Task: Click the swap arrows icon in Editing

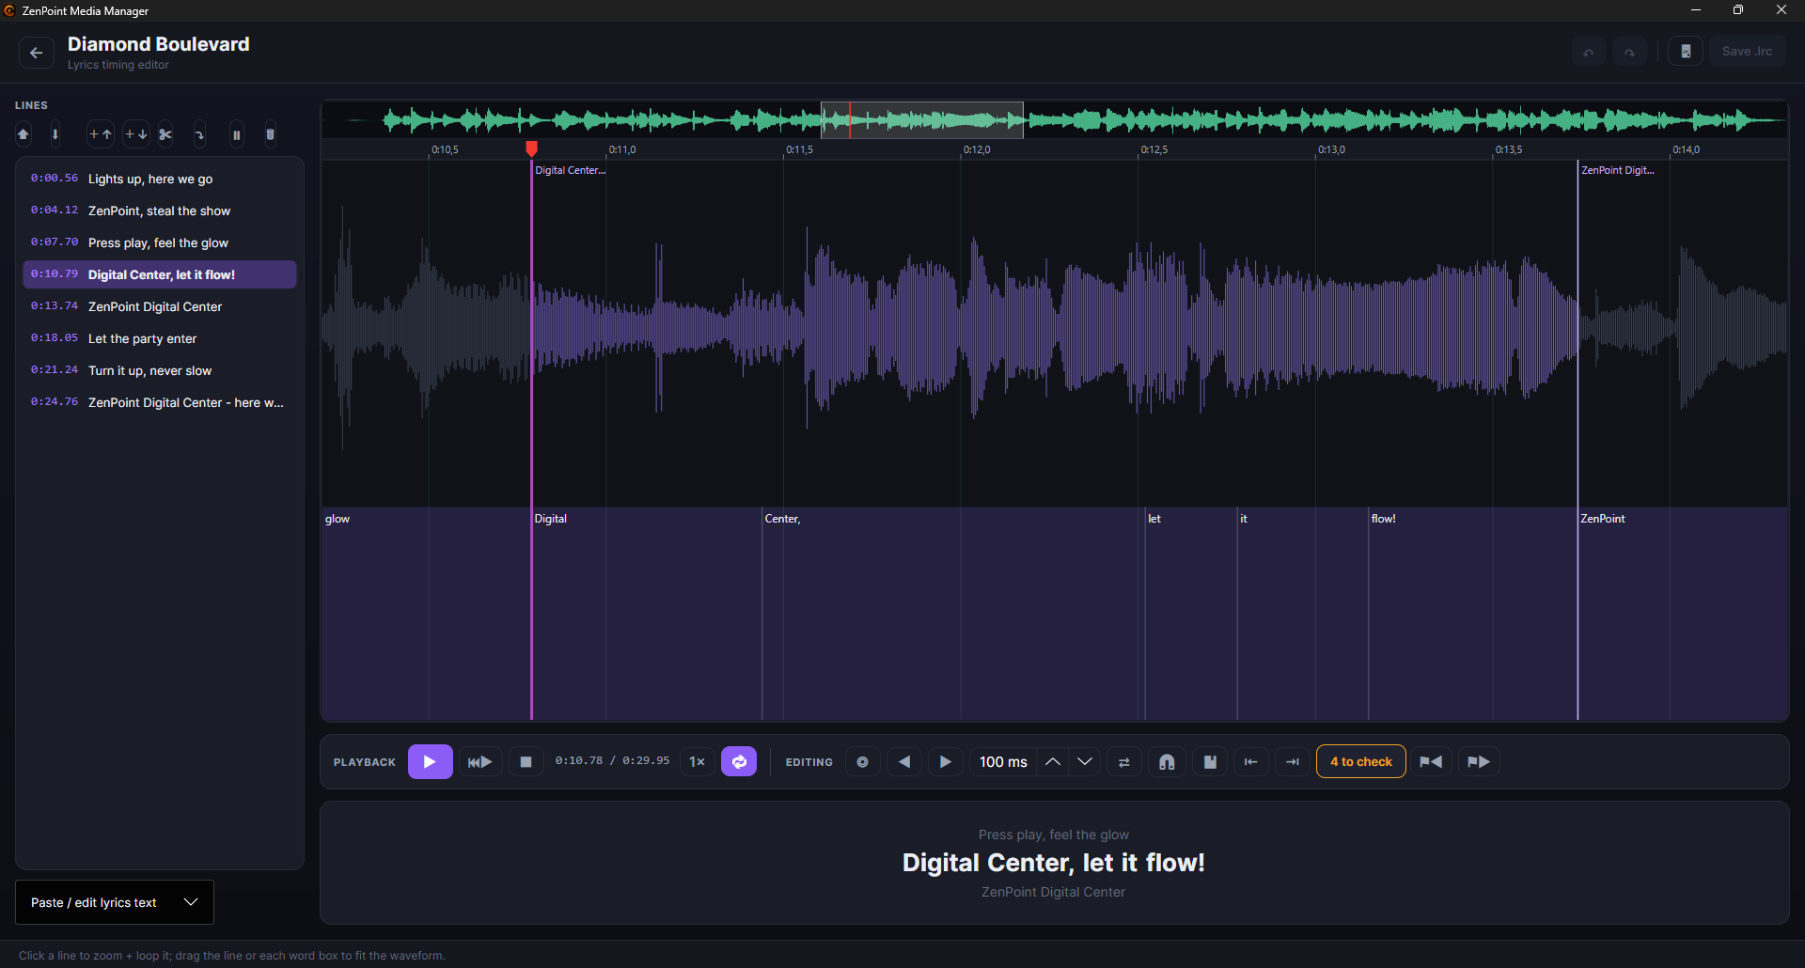Action: tap(1124, 761)
